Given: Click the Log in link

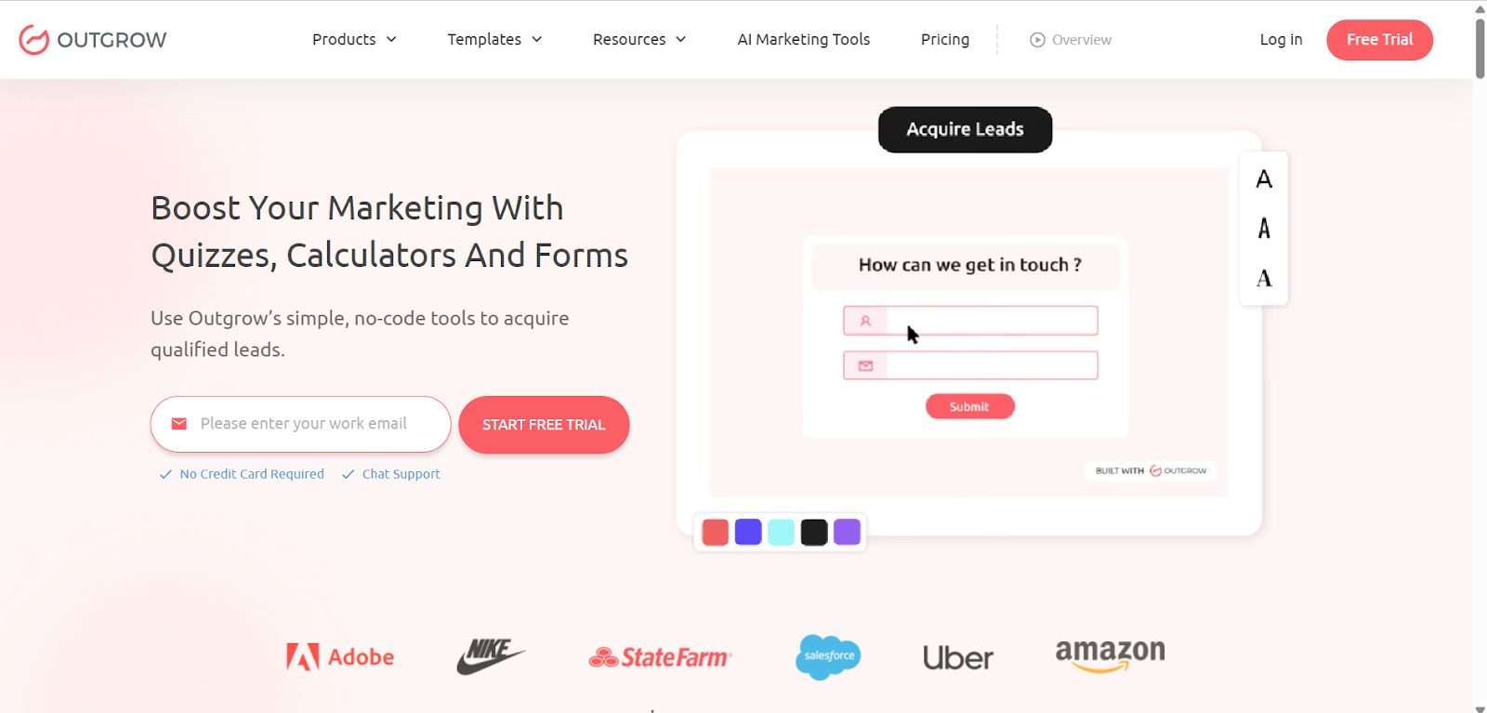Looking at the screenshot, I should coord(1281,39).
